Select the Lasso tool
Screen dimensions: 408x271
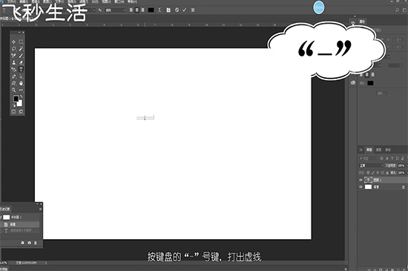coord(14,49)
